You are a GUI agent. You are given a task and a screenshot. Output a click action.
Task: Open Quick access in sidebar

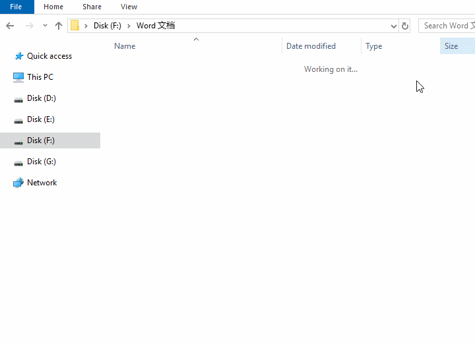tap(49, 56)
